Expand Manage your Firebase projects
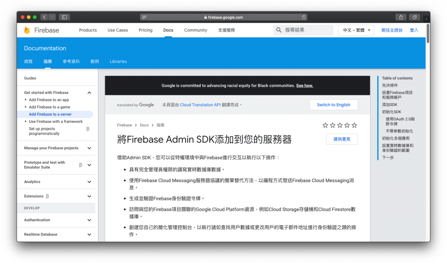Viewport: 447px width, 264px height. coord(89,148)
